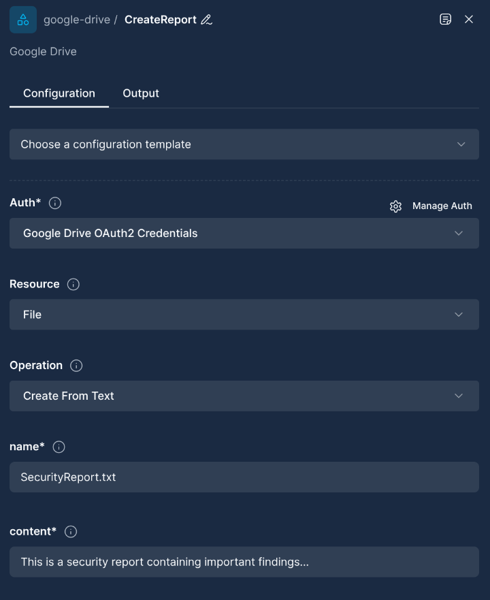
Task: Click the security report content field
Action: (x=244, y=562)
